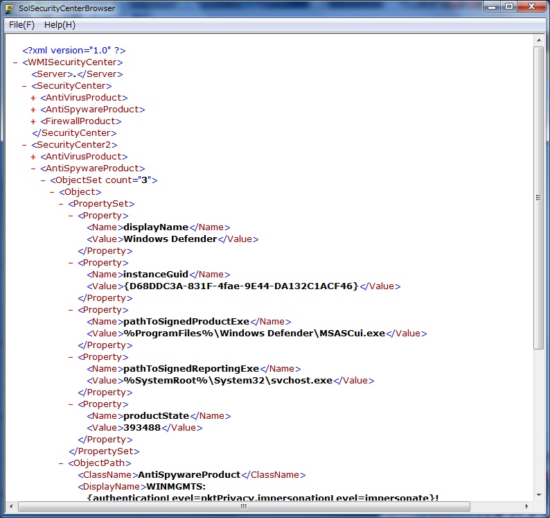Click the closing /PropertySet tag
Screen dimensions: 550x518
pyautogui.click(x=104, y=451)
